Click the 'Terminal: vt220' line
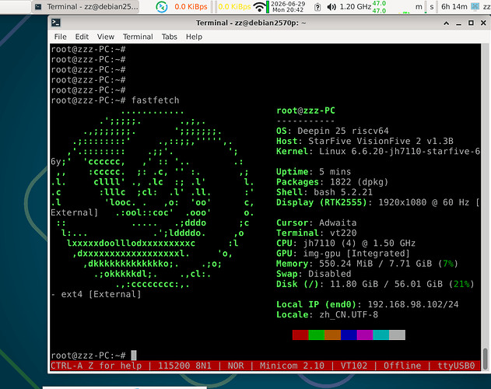491x389 pixels. pyautogui.click(x=316, y=233)
